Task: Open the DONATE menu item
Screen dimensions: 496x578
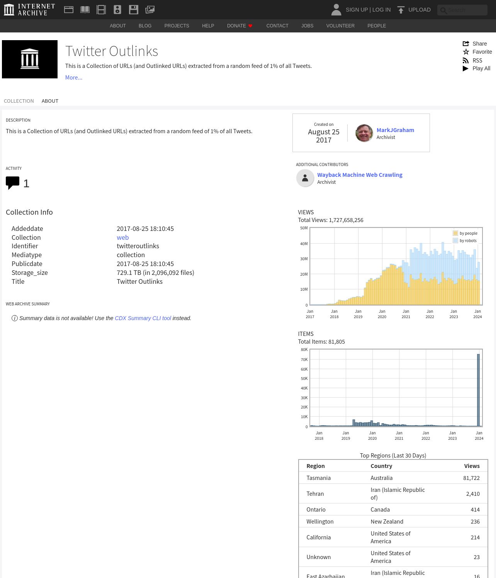Action: 236,26
